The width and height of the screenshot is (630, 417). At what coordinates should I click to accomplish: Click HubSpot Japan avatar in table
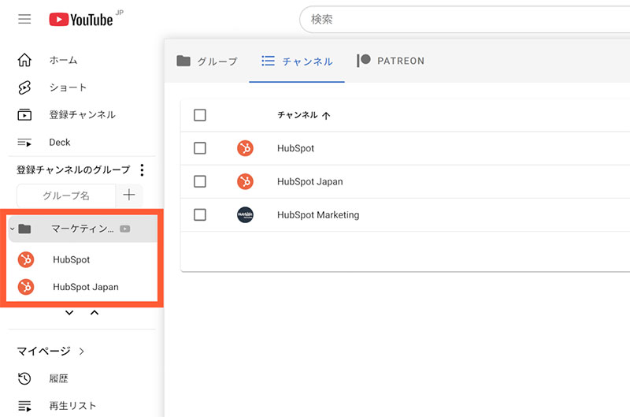[245, 181]
